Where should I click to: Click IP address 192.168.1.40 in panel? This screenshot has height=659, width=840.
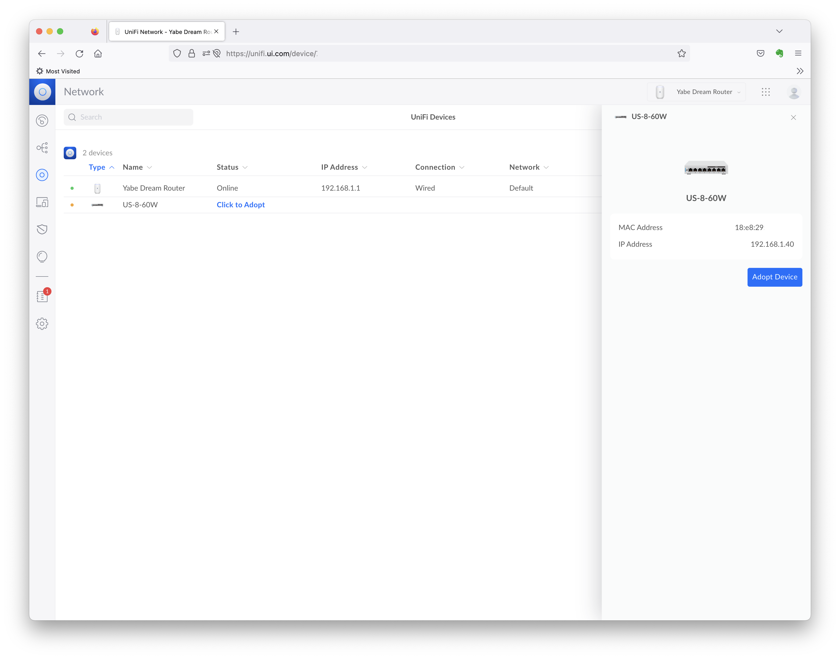(772, 244)
